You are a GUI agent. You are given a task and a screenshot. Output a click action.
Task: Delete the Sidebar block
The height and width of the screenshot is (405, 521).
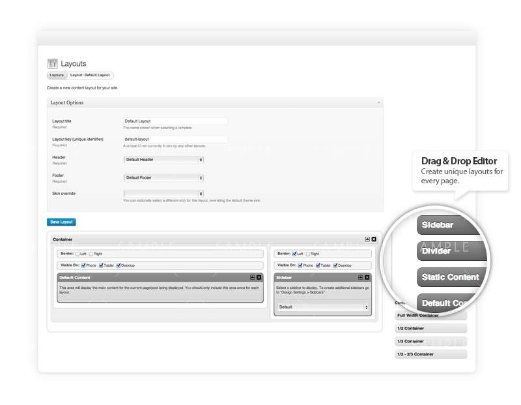pyautogui.click(x=367, y=277)
